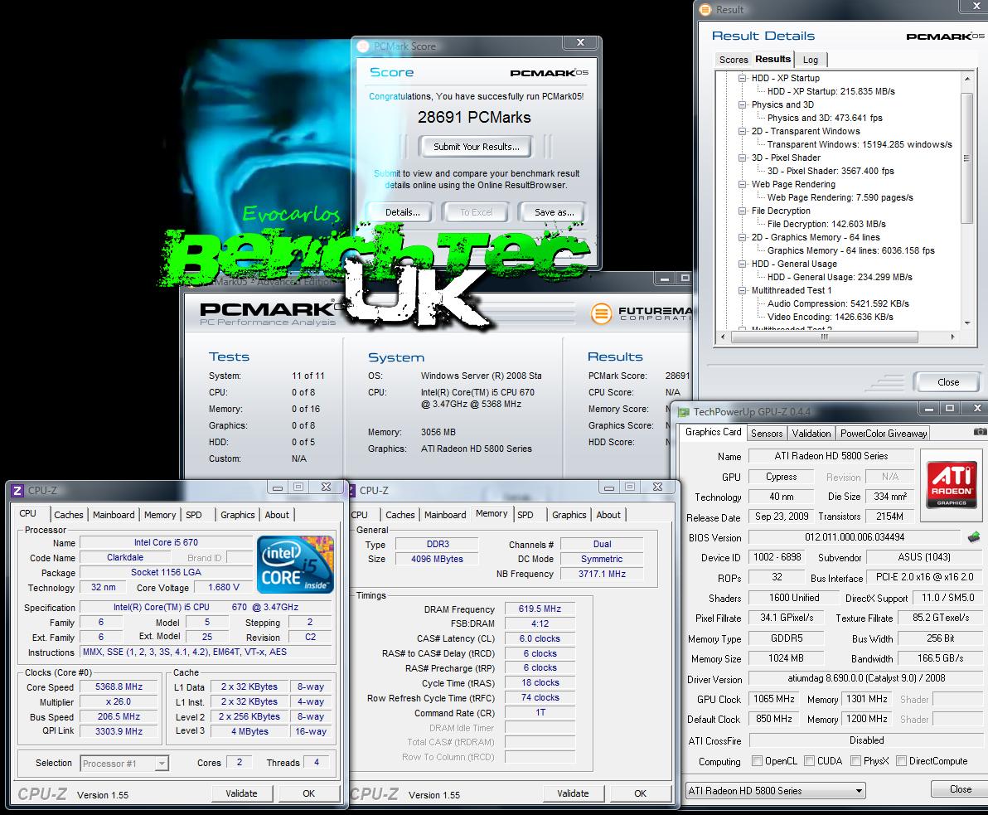Viewport: 988px width, 815px height.
Task: Click the BIOS save chip icon in GPU-Z
Action: pyautogui.click(x=974, y=537)
